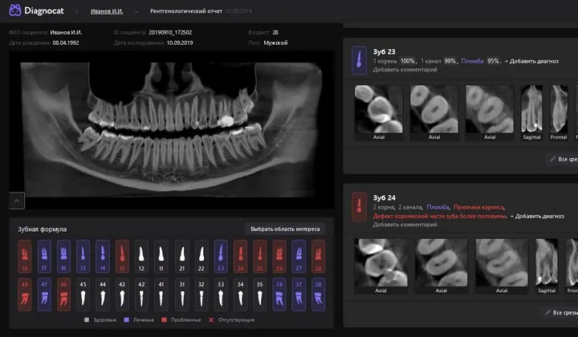Select tooth 45 in the dental formula
Image resolution: width=578 pixels, height=337 pixels.
tap(83, 294)
